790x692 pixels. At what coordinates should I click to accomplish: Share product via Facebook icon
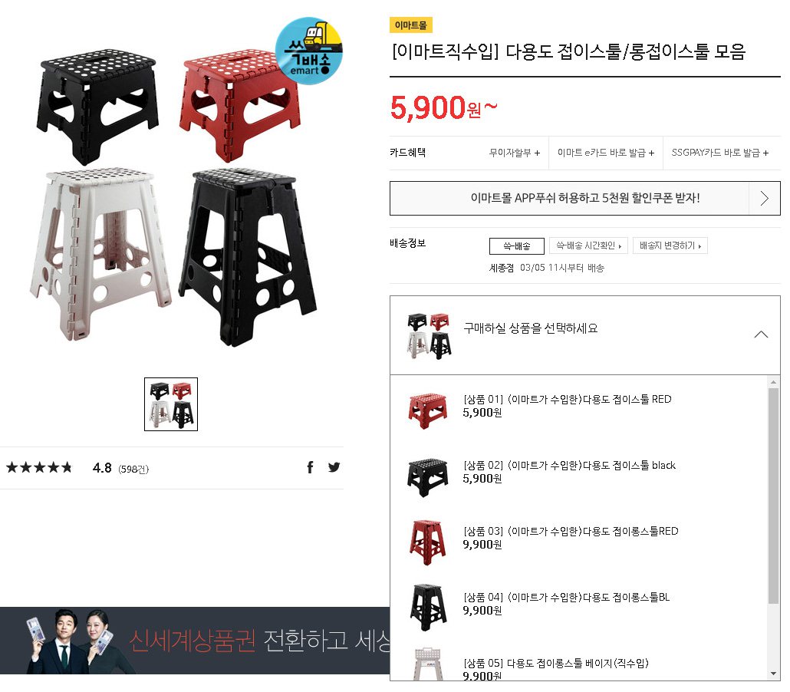[x=310, y=468]
